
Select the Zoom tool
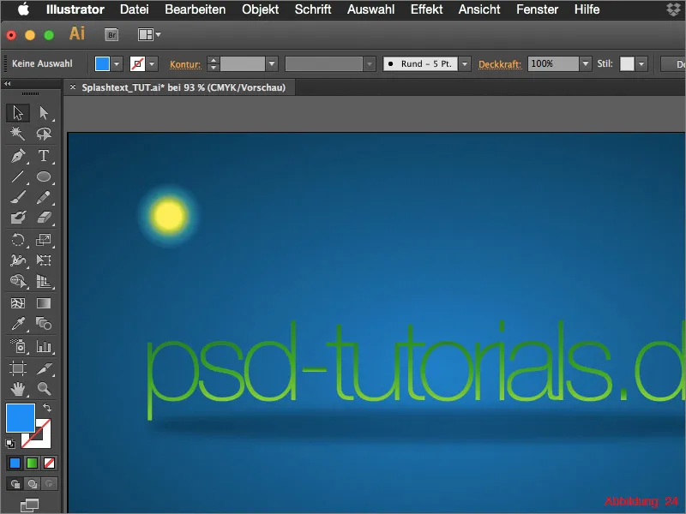[x=44, y=389]
